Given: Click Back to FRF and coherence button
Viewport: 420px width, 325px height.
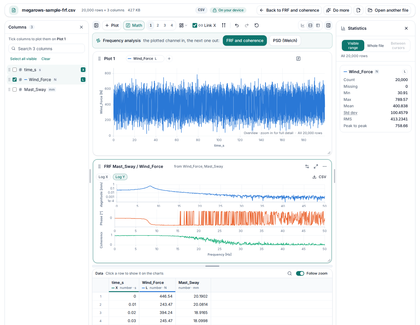Looking at the screenshot, I should (289, 10).
